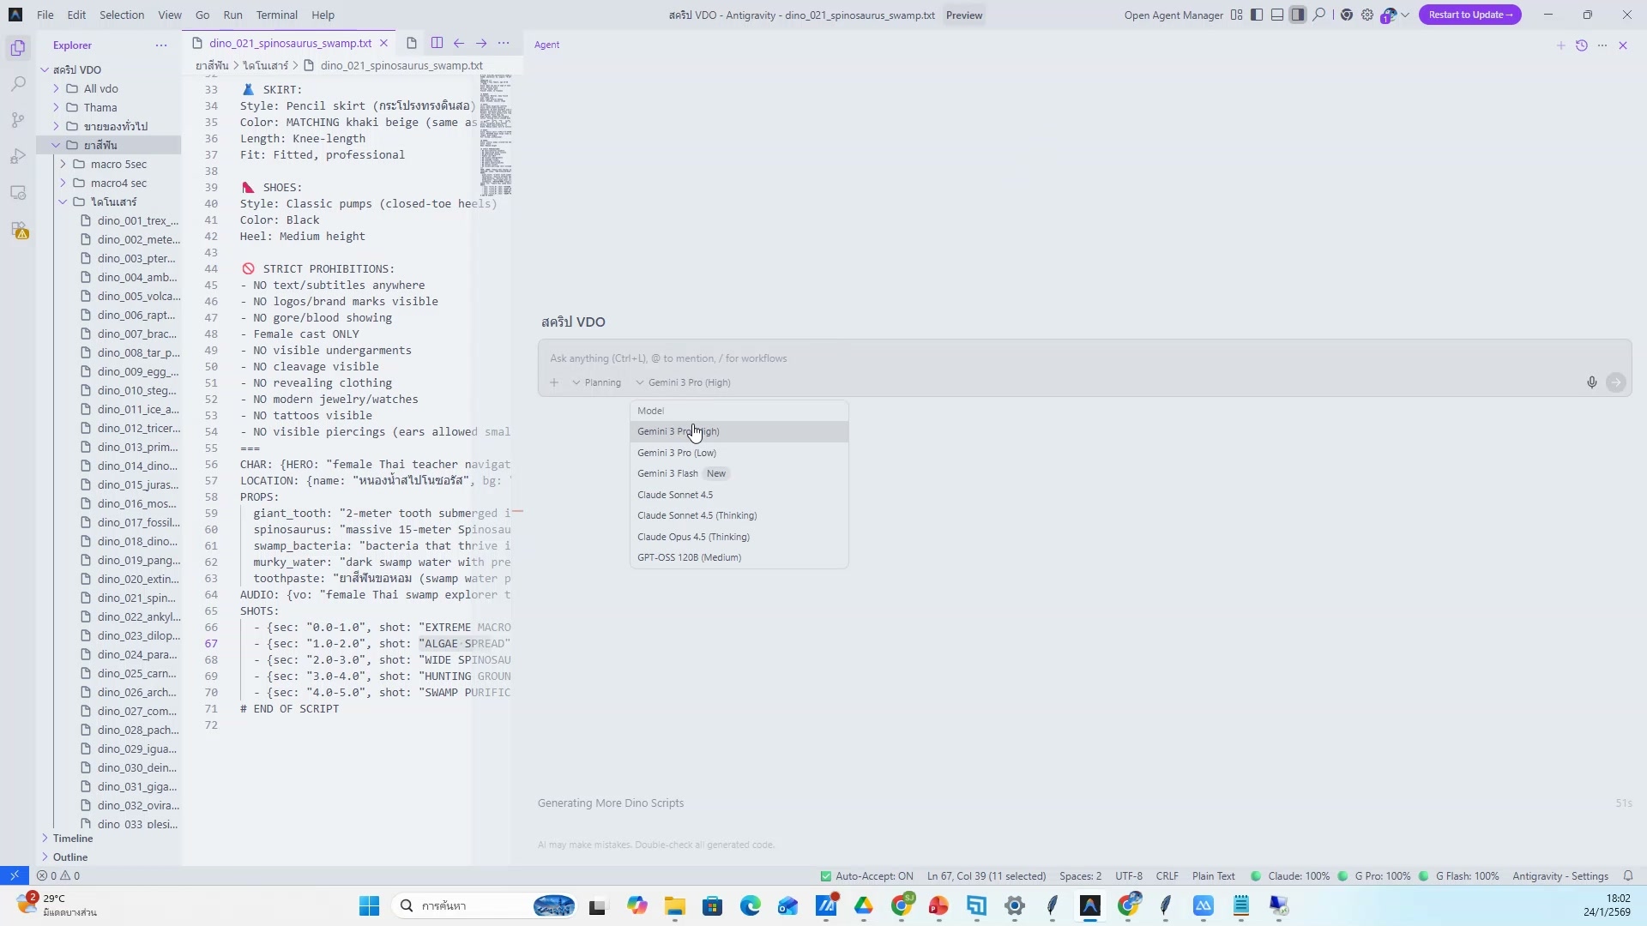This screenshot has width=1647, height=926.
Task: Open Run and Debug view icon
Action: point(18,156)
